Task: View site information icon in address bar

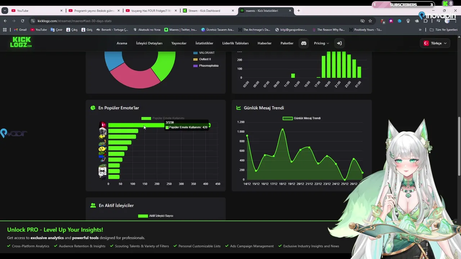Action: [x=33, y=21]
